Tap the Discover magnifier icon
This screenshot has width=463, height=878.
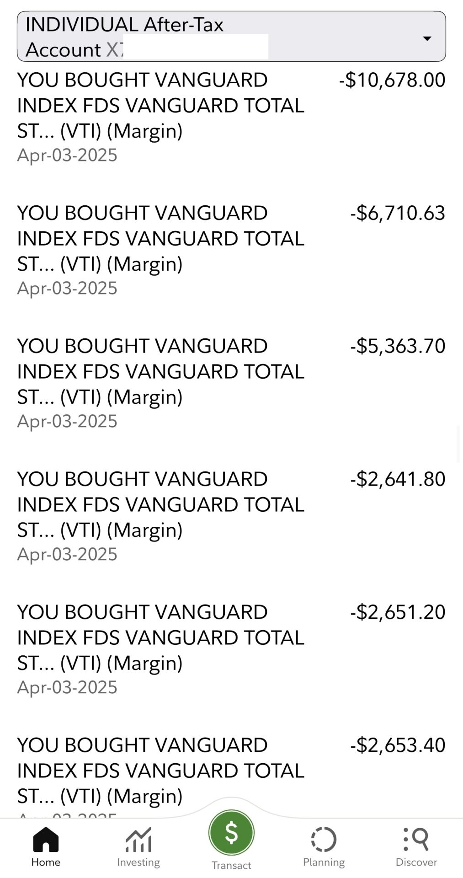[416, 839]
